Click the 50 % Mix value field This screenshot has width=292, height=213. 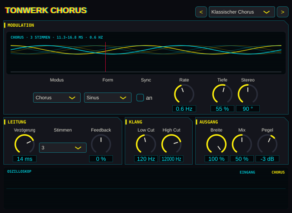pyautogui.click(x=242, y=159)
